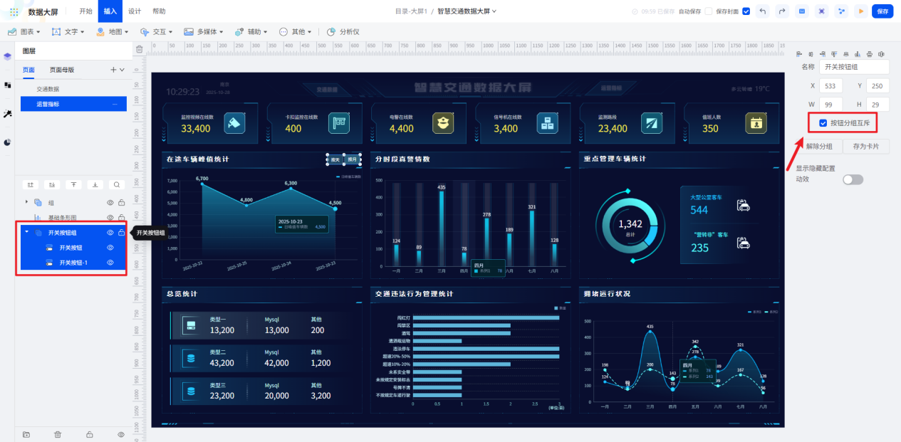Open the node relationship icon in top bar
The width and height of the screenshot is (901, 442).
(x=842, y=11)
